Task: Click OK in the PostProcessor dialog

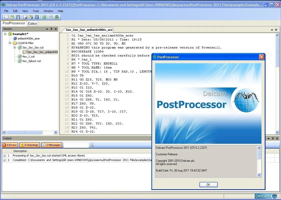Action: (208, 184)
